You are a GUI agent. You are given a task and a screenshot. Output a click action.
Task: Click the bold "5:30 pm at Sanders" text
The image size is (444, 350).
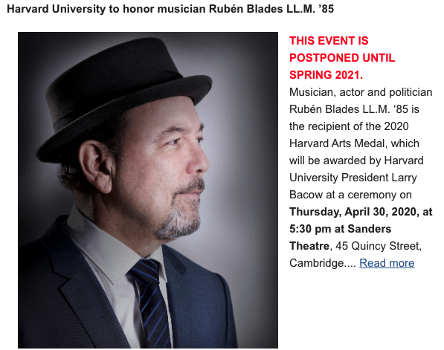340,229
